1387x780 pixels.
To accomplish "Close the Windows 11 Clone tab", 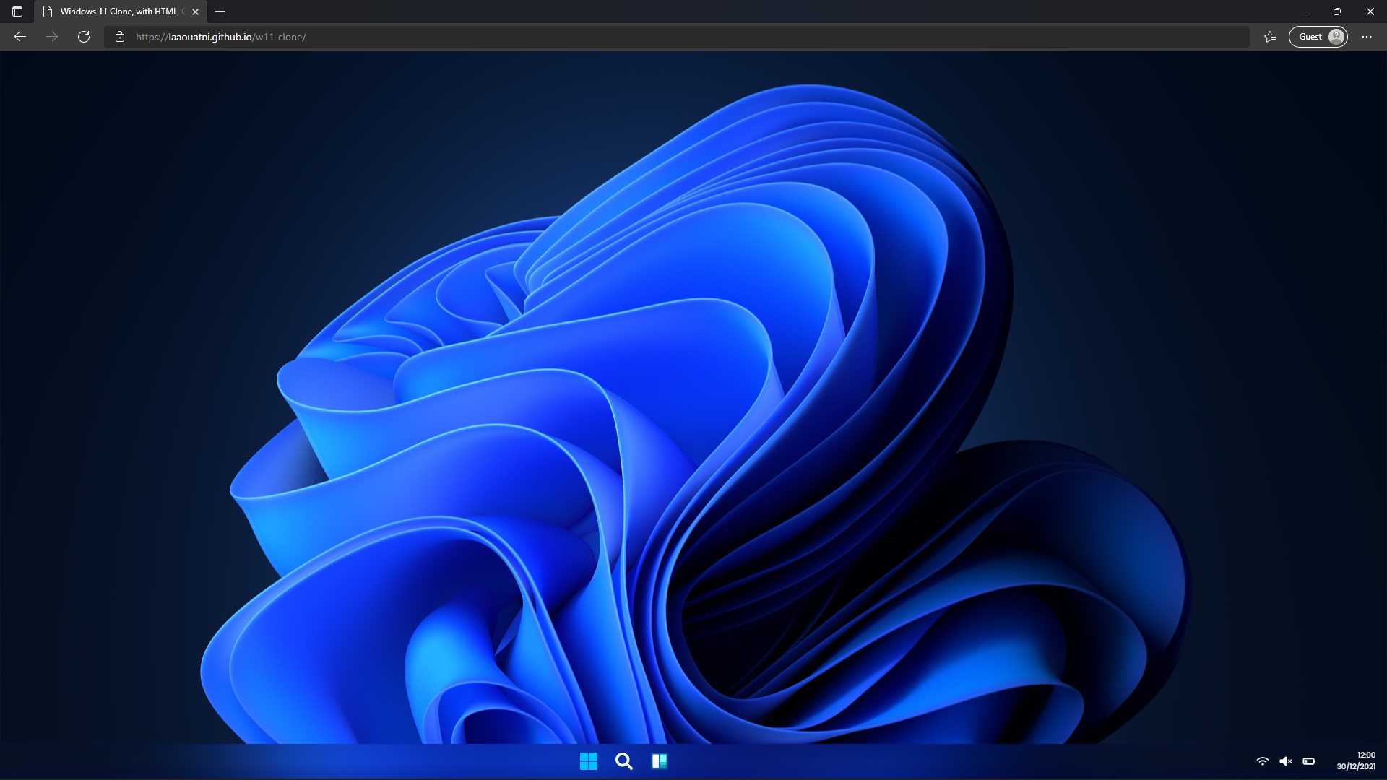I will click(x=194, y=12).
